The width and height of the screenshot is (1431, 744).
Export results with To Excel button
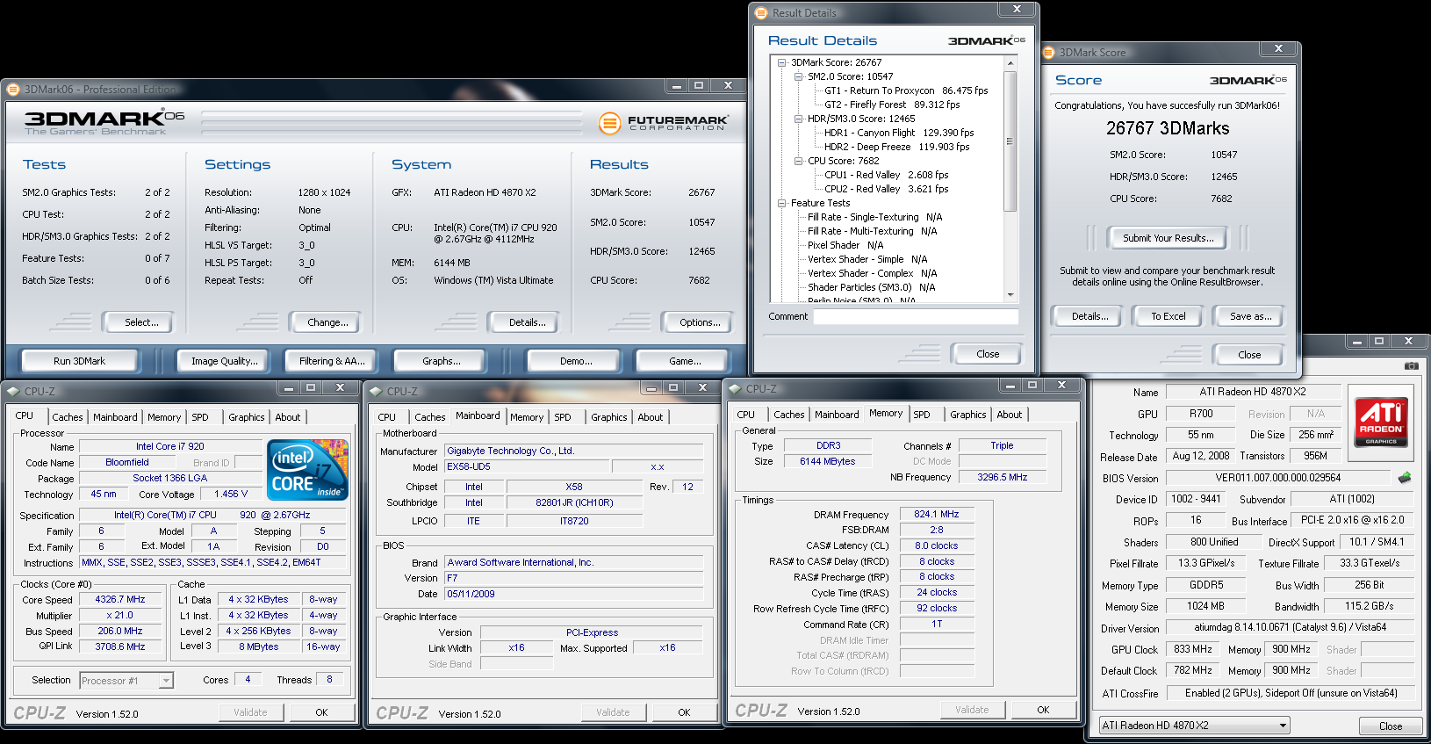[1168, 316]
